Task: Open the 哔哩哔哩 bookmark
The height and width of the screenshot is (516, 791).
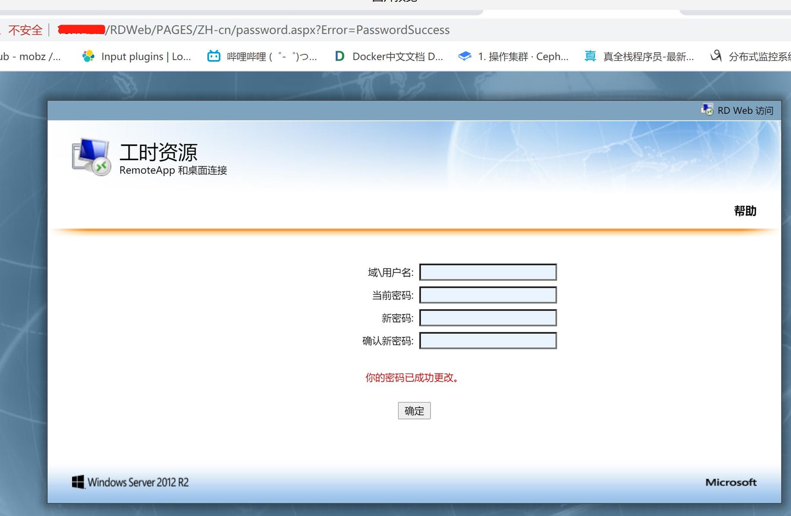Action: coord(263,57)
